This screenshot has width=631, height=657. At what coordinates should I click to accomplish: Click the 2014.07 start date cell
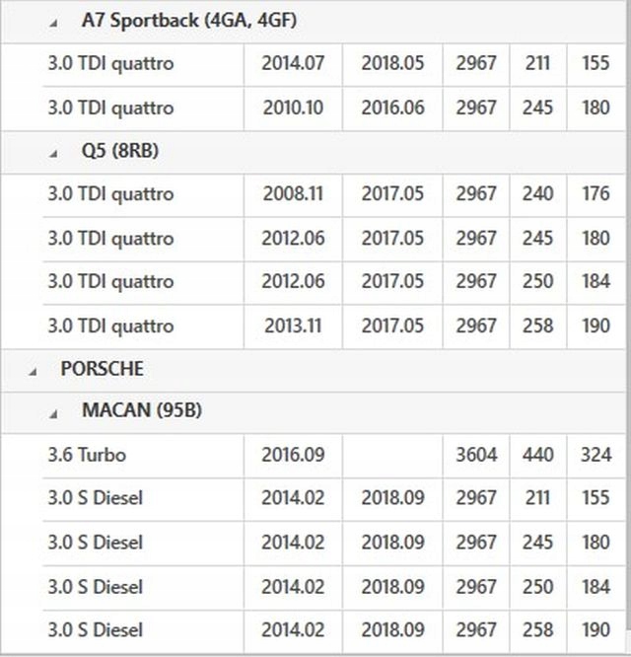(x=293, y=64)
